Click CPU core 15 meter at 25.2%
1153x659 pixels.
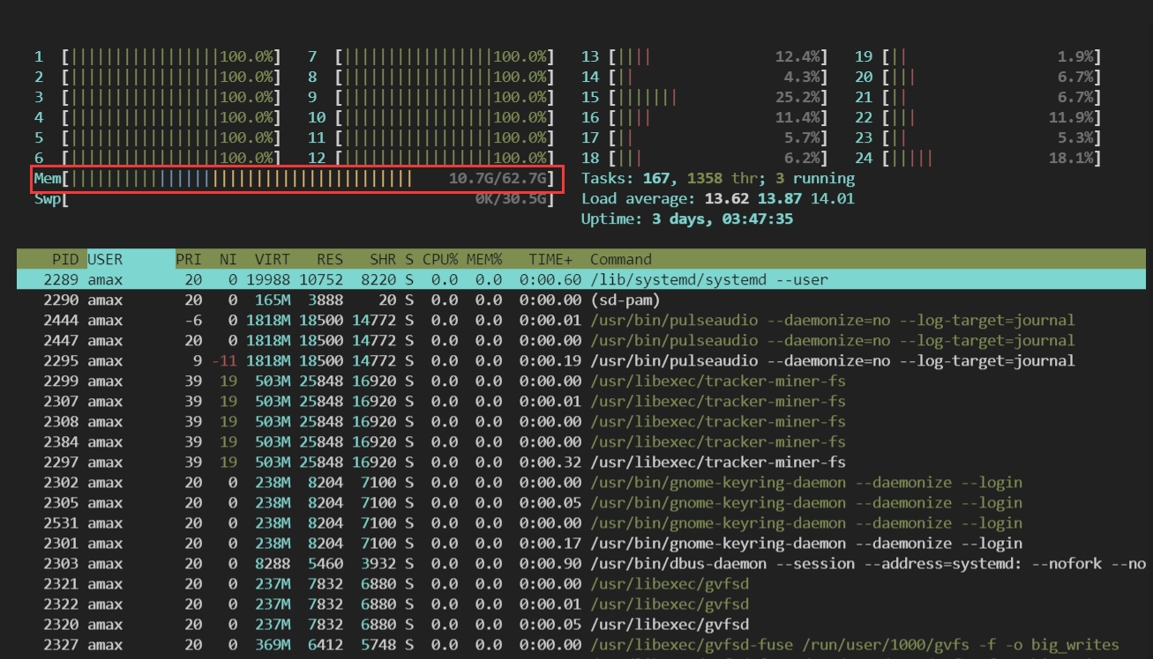click(705, 97)
